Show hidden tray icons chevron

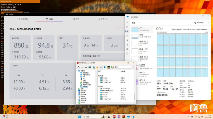point(188,117)
